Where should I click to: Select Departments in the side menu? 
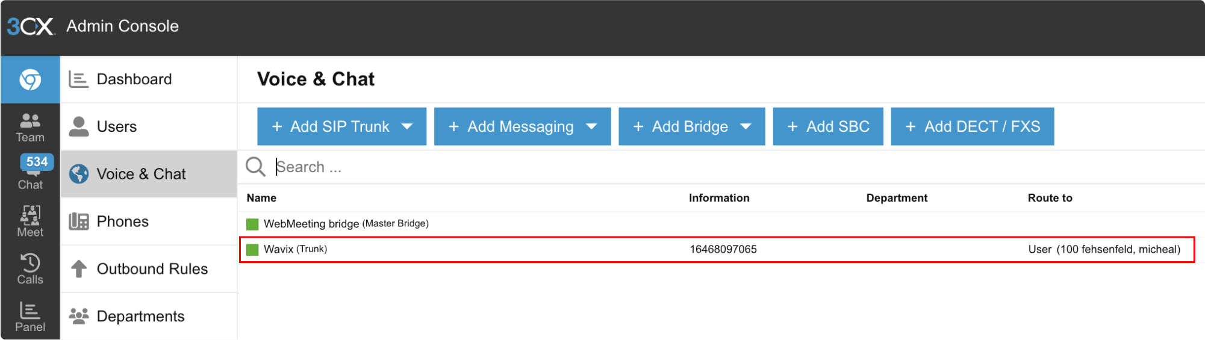pos(140,317)
